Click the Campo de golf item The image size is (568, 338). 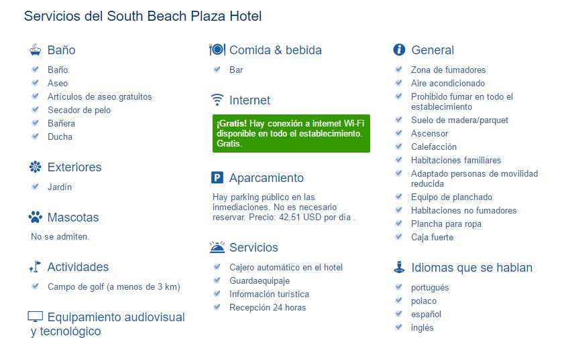113,287
